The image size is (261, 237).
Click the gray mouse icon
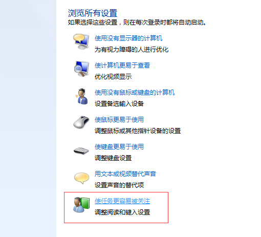click(81, 122)
